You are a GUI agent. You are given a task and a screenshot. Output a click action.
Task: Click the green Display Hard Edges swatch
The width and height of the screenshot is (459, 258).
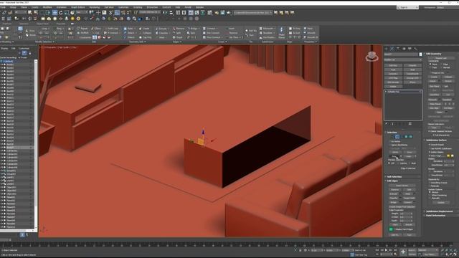(x=391, y=229)
